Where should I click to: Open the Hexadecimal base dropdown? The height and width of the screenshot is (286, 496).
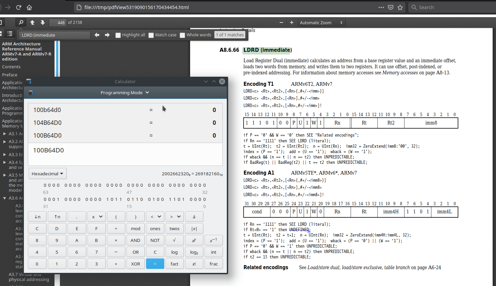(47, 174)
